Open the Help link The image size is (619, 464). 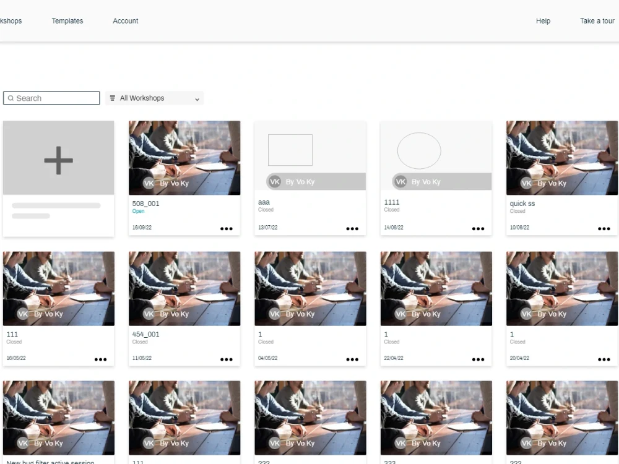(543, 20)
